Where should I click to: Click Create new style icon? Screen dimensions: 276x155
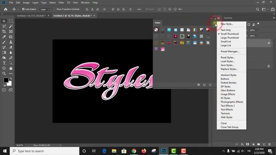[x=204, y=85]
